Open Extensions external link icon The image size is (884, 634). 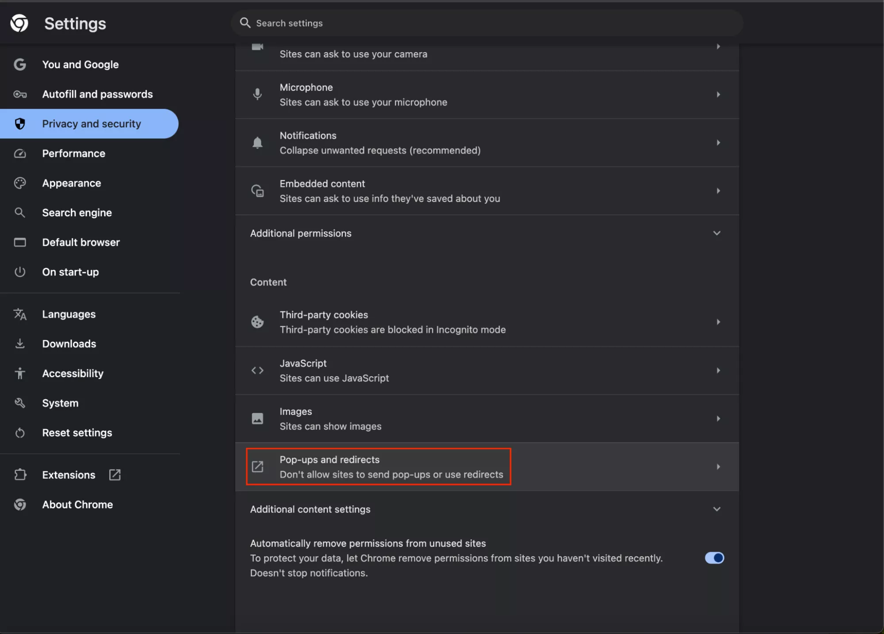(115, 475)
